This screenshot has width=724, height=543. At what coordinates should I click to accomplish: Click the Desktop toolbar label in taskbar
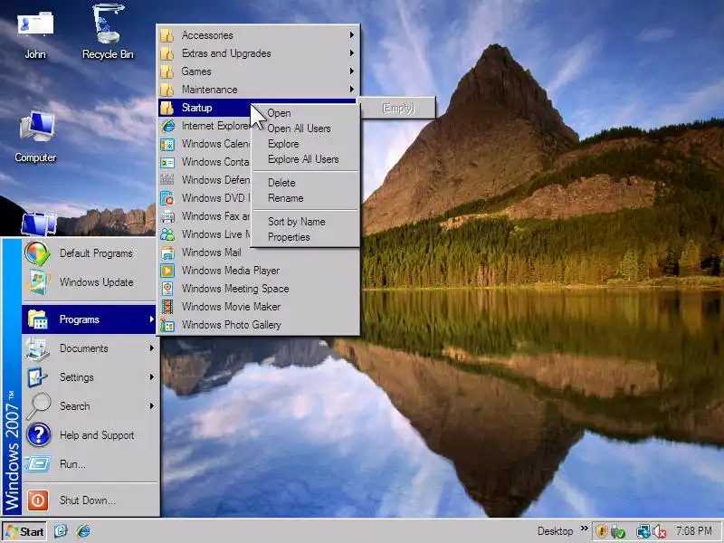tap(555, 531)
